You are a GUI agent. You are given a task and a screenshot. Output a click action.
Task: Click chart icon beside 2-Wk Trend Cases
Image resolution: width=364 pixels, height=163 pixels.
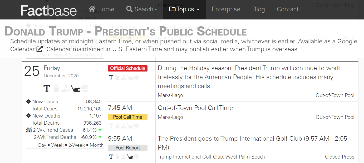29,130
